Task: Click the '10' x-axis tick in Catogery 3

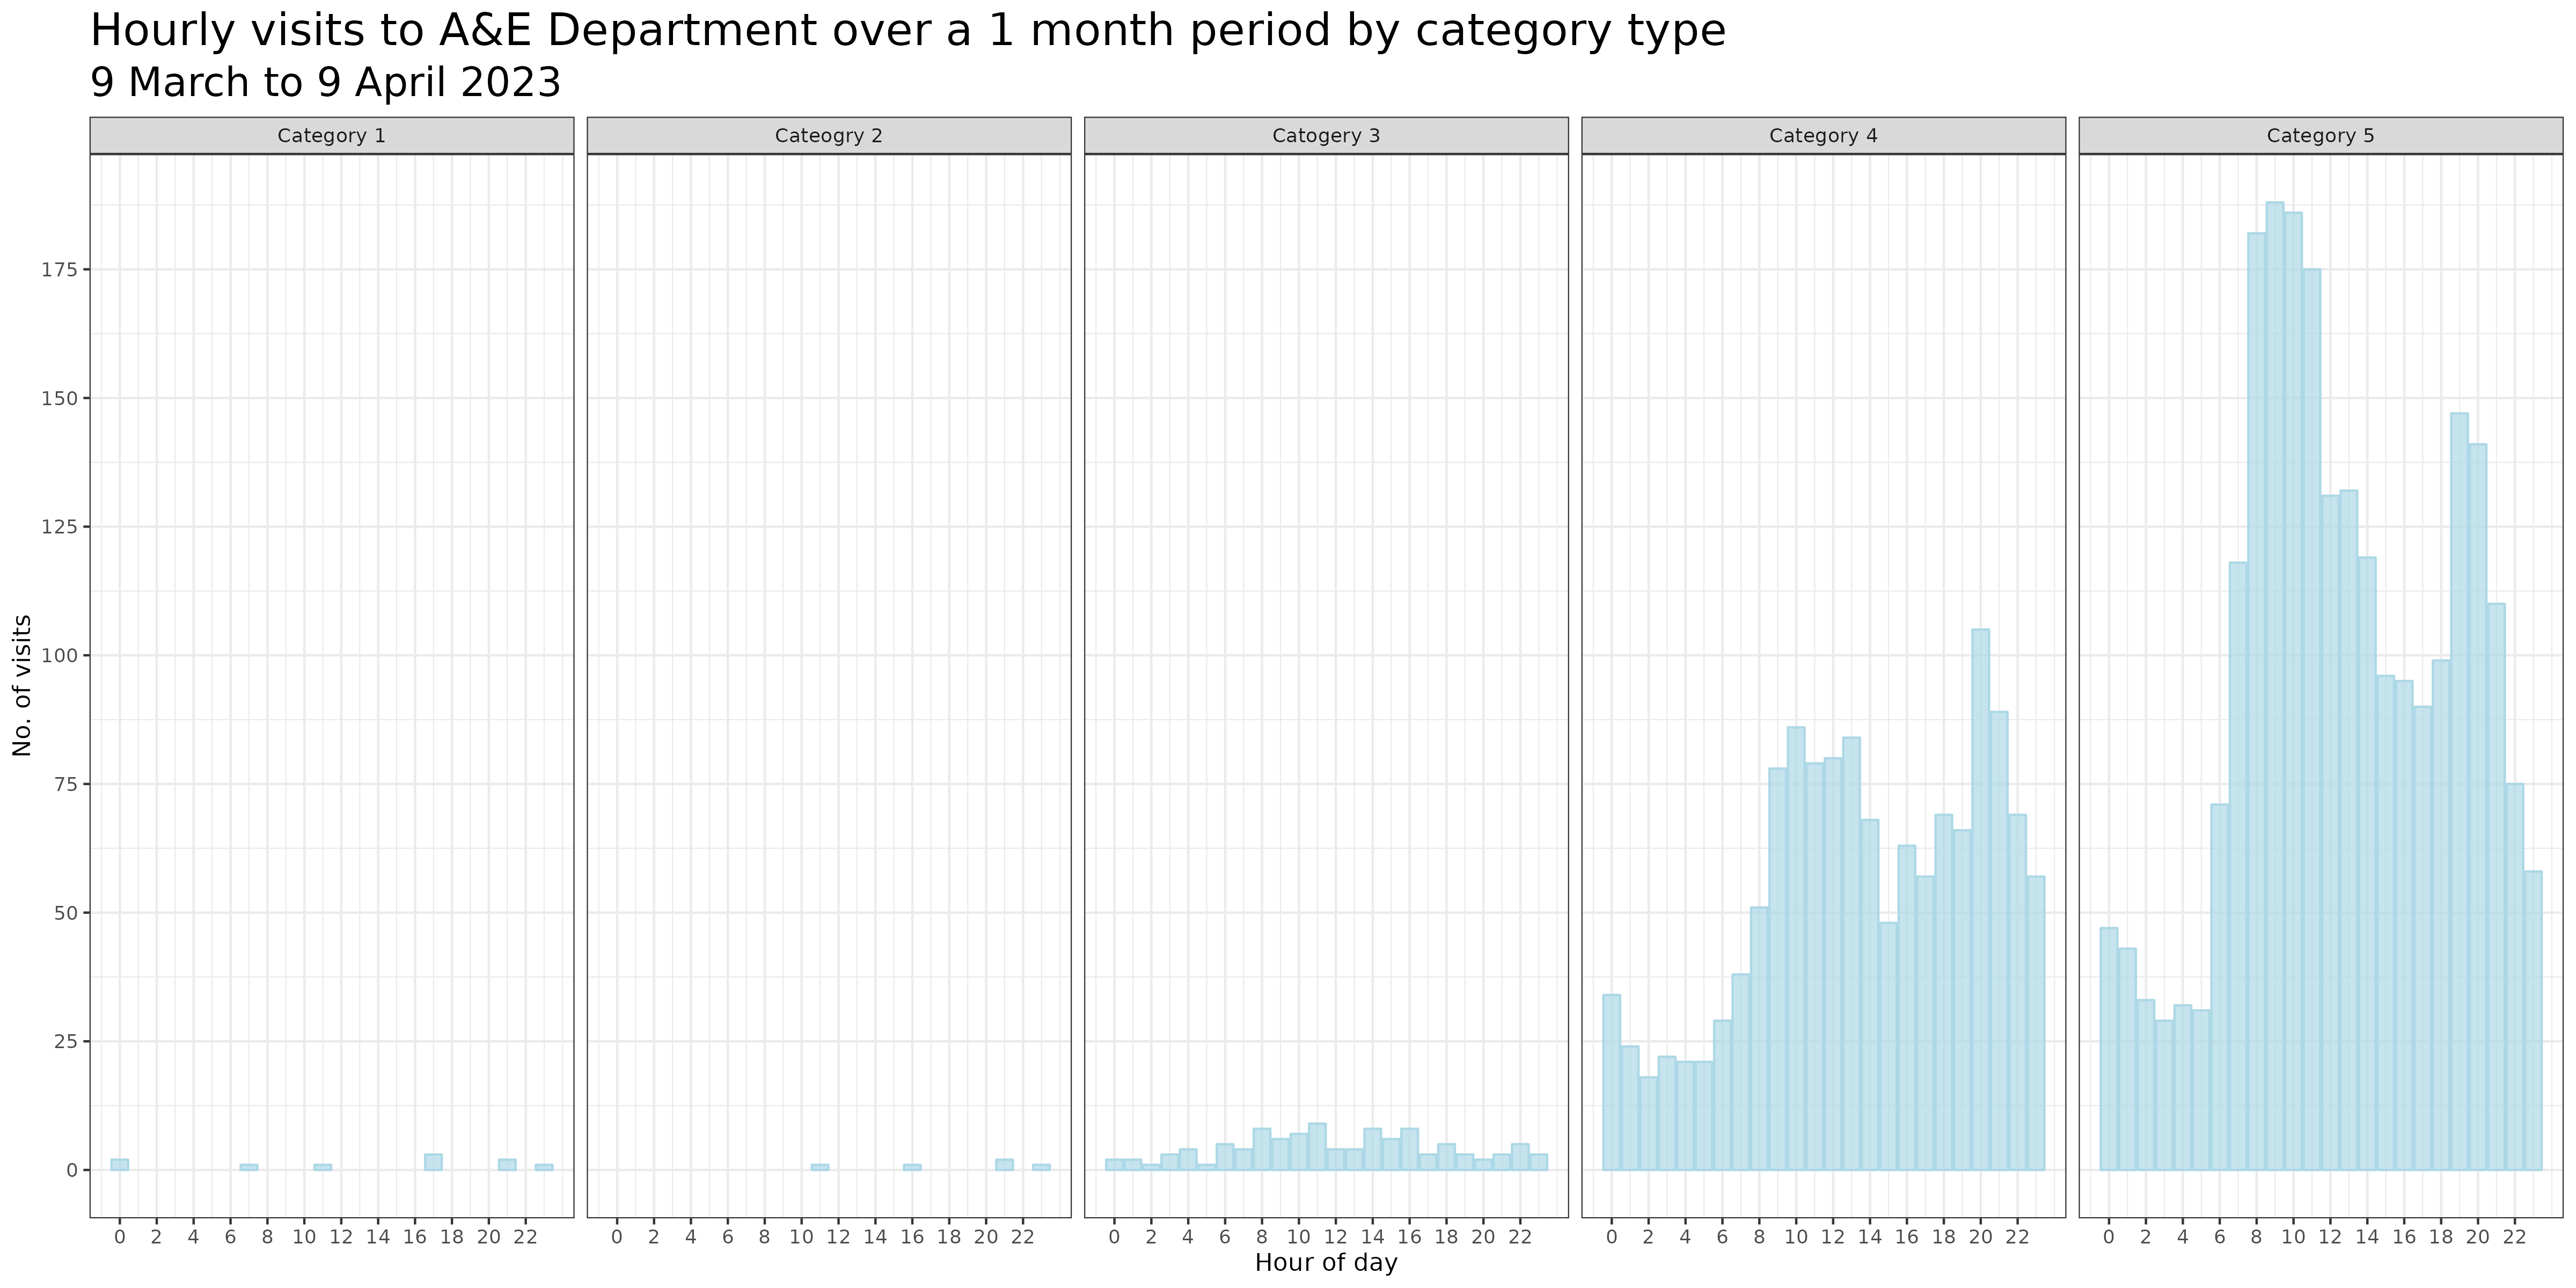Action: coord(1298,1237)
